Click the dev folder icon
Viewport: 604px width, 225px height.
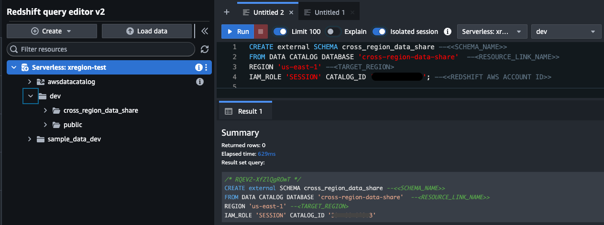[42, 96]
